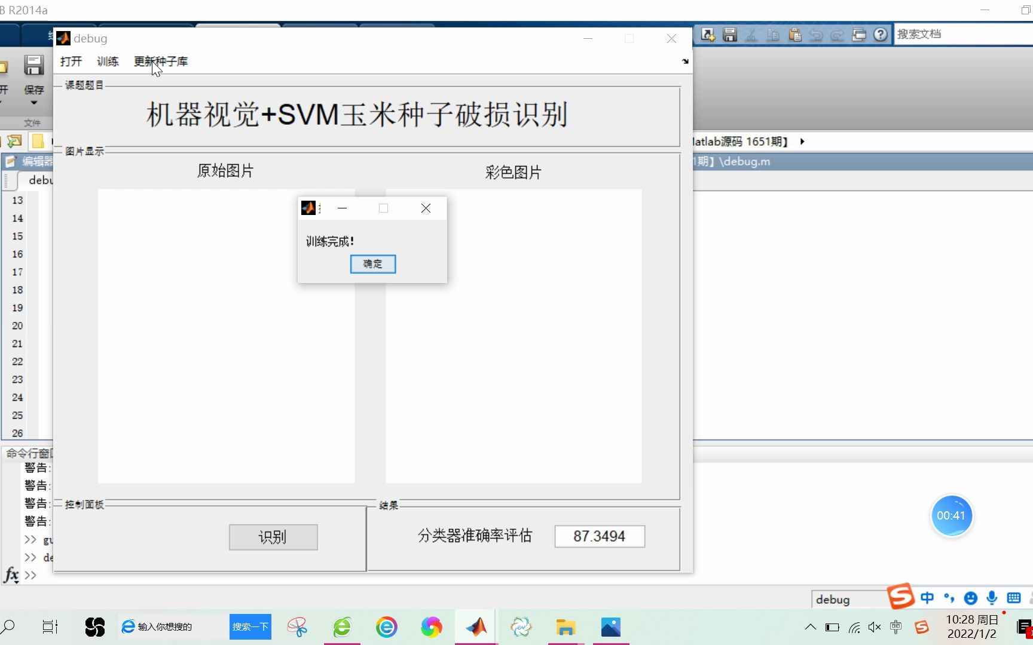The image size is (1033, 645).
Task: Click the fx function browser icon
Action: 11,575
